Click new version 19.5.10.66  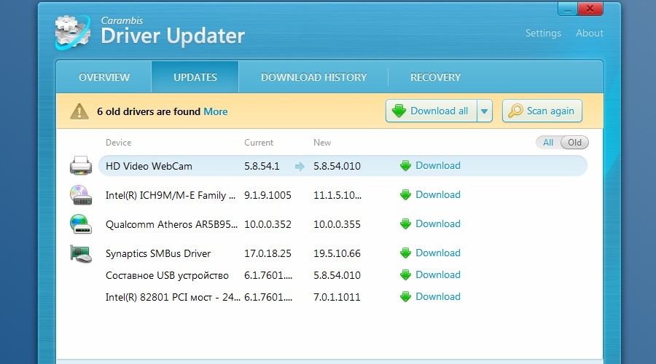[337, 253]
